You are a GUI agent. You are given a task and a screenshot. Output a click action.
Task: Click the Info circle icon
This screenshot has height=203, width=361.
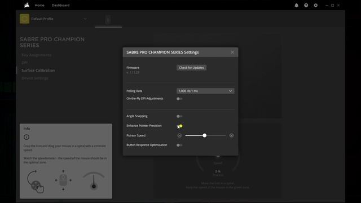(x=27, y=137)
